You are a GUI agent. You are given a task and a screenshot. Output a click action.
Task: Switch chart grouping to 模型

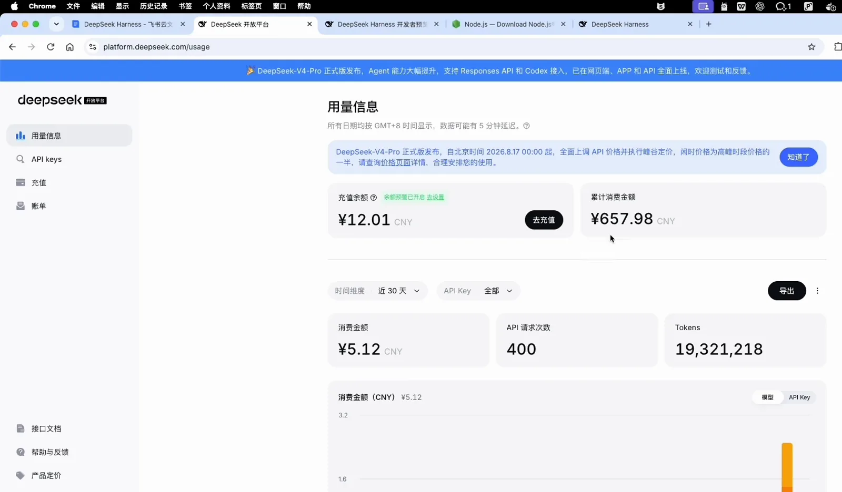point(768,397)
